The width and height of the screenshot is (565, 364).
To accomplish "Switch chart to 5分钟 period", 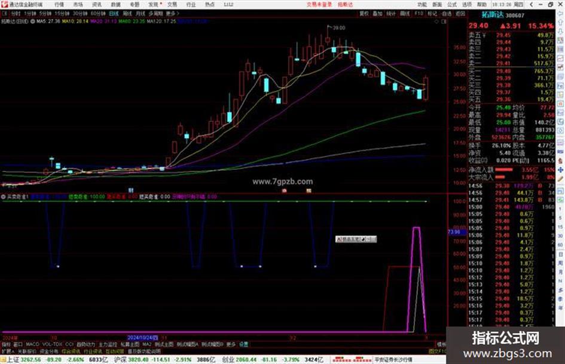I will [45, 13].
